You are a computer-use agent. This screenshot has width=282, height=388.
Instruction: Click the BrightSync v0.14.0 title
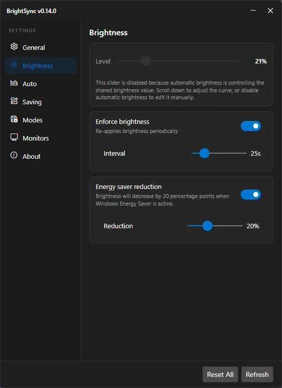click(x=31, y=11)
